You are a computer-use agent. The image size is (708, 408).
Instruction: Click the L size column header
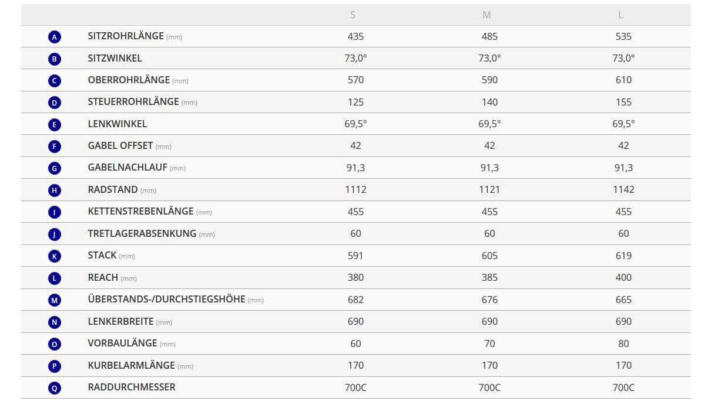620,15
